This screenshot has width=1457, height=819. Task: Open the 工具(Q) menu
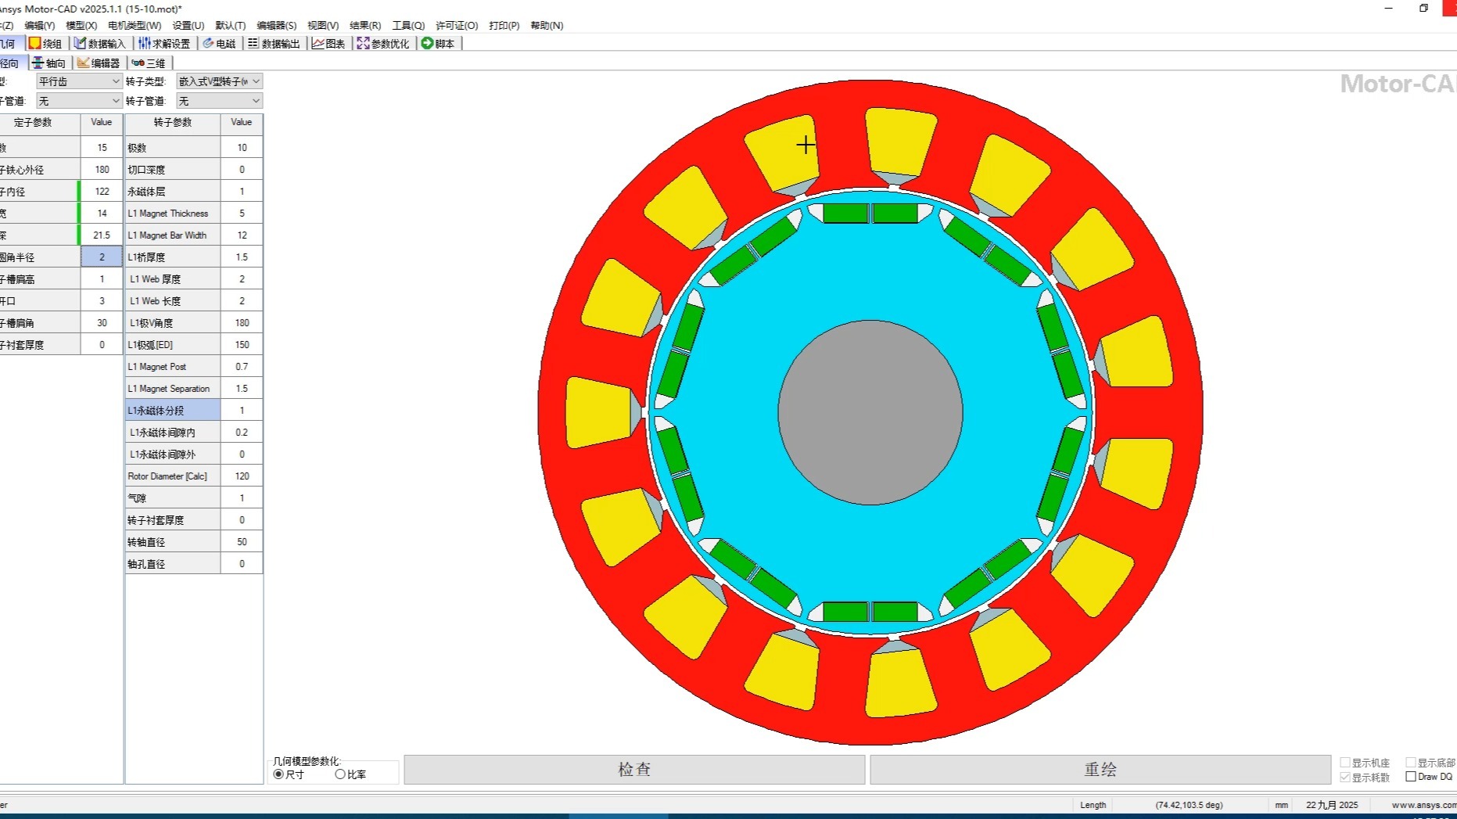coord(408,26)
